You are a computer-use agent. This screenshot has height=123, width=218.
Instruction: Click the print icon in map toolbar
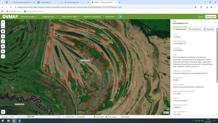(x=3, y=52)
